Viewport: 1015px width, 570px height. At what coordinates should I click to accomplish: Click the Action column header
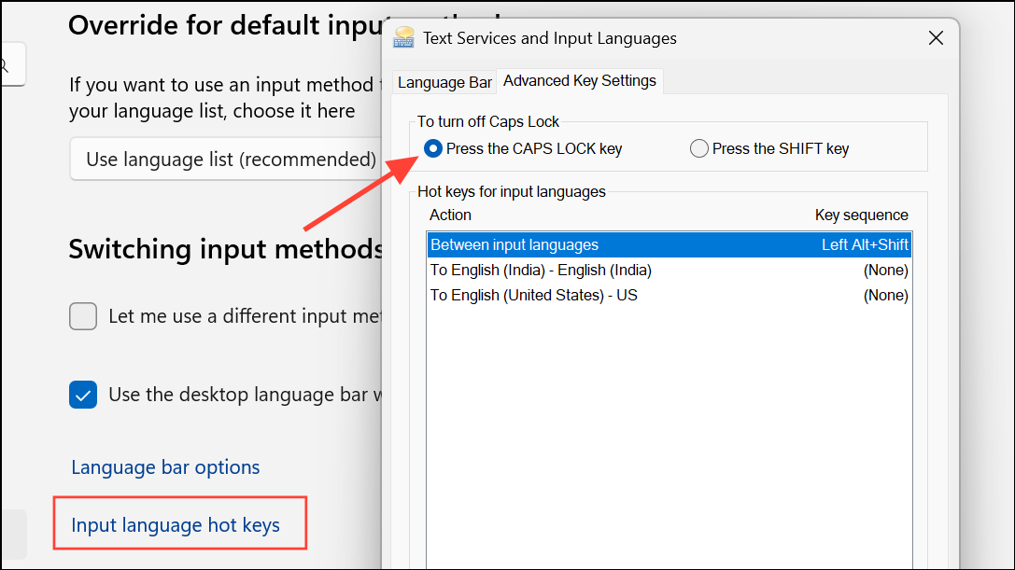tap(450, 215)
